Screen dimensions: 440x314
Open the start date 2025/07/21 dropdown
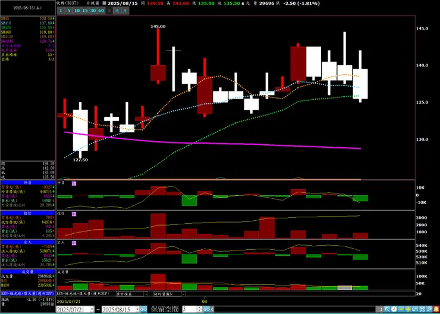[92, 309]
